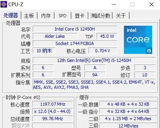The image size is (160, 128).
Task: Open the 内存 tab
Action: [x=46, y=16]
